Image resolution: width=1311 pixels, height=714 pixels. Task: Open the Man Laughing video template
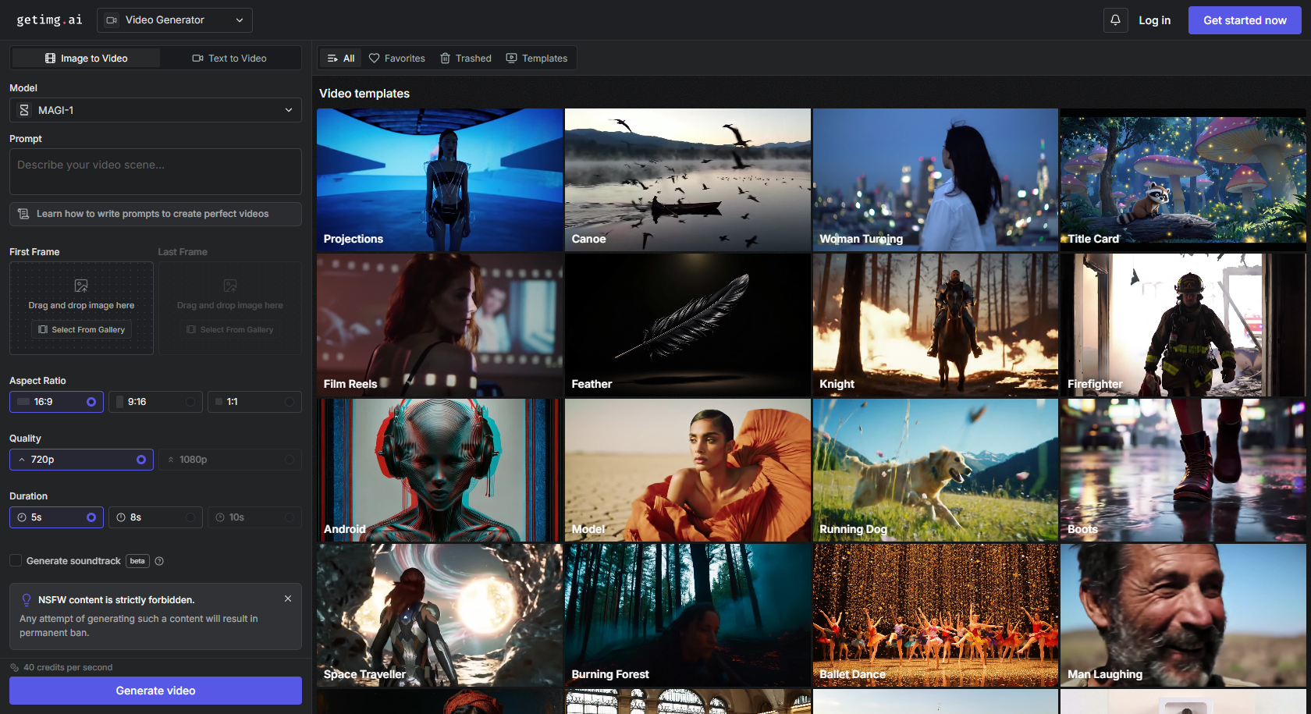click(x=1183, y=615)
